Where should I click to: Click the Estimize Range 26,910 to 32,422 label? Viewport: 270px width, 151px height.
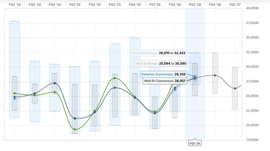pos(159,53)
